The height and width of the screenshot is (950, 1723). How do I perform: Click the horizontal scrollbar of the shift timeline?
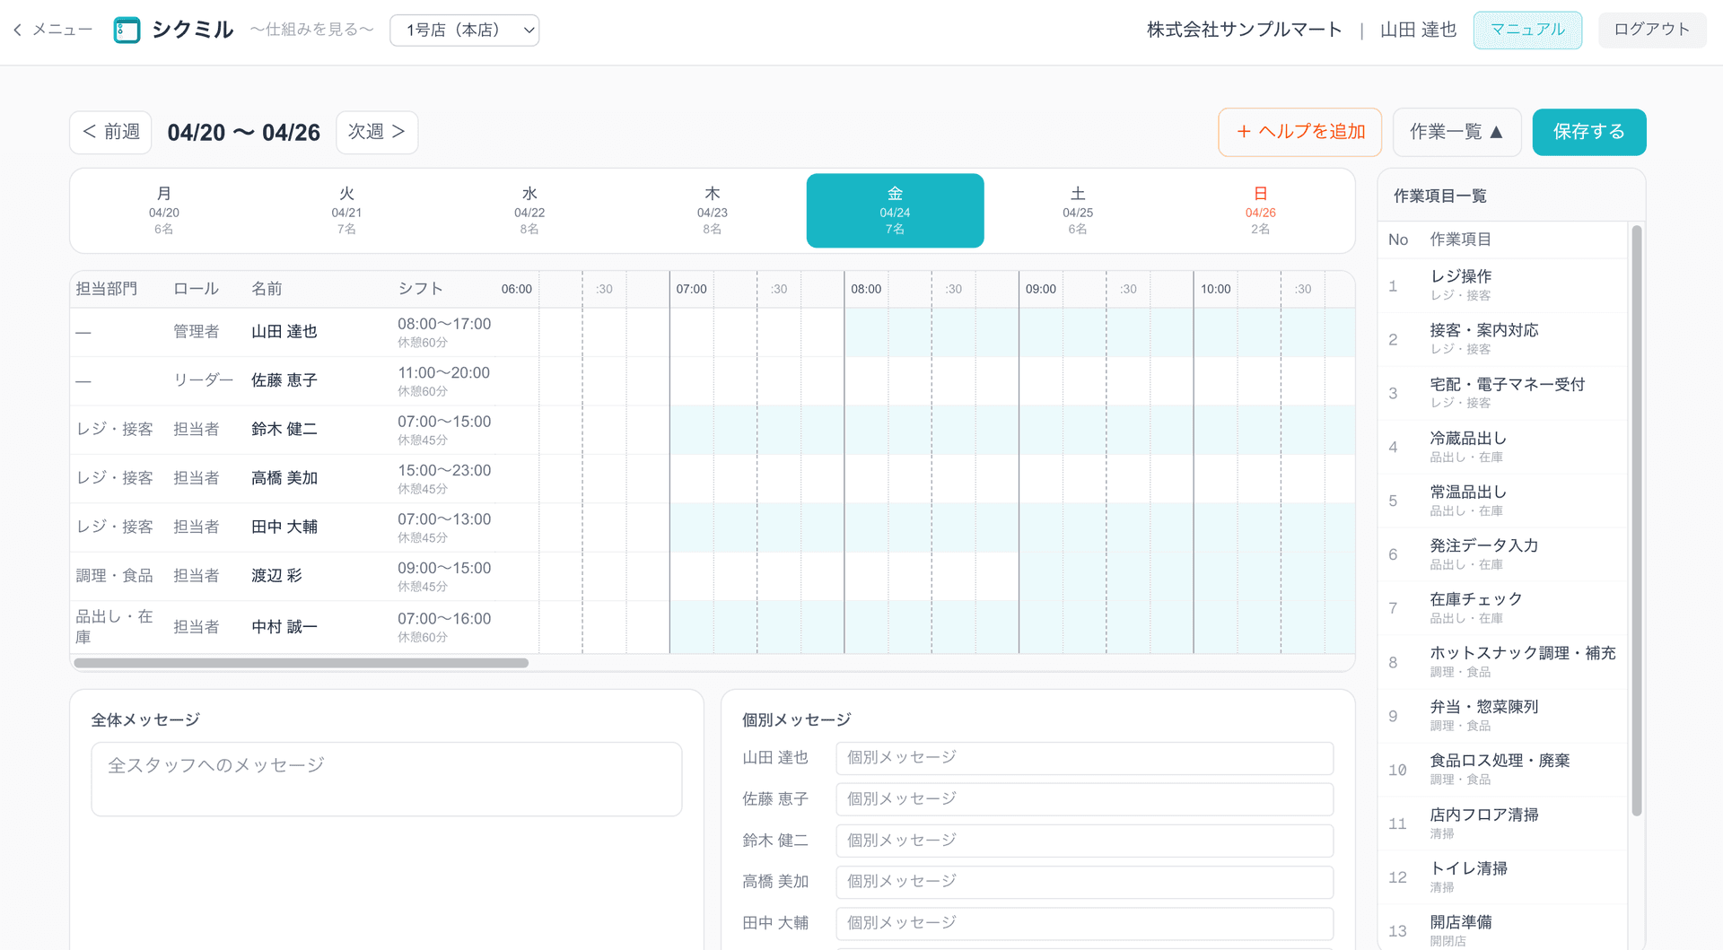(302, 663)
